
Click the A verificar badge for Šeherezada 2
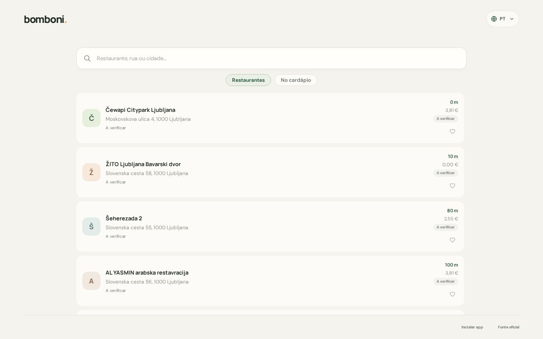click(x=445, y=227)
